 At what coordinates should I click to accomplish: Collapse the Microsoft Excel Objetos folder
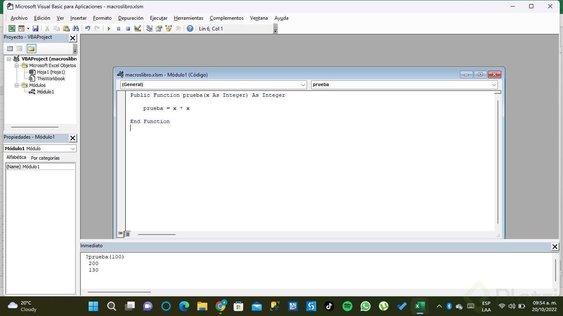(17, 65)
